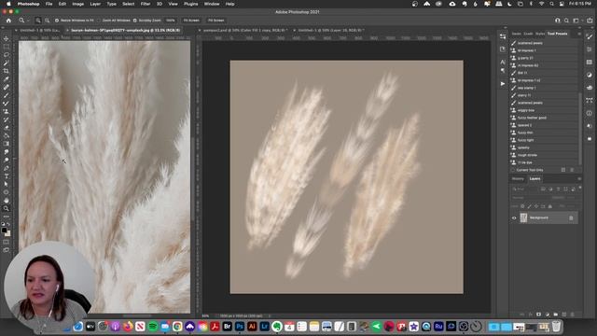The image size is (597, 336).
Task: Toggle Quick Mask mode
Action: click(x=7, y=242)
